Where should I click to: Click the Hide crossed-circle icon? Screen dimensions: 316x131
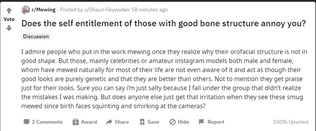click(x=173, y=122)
